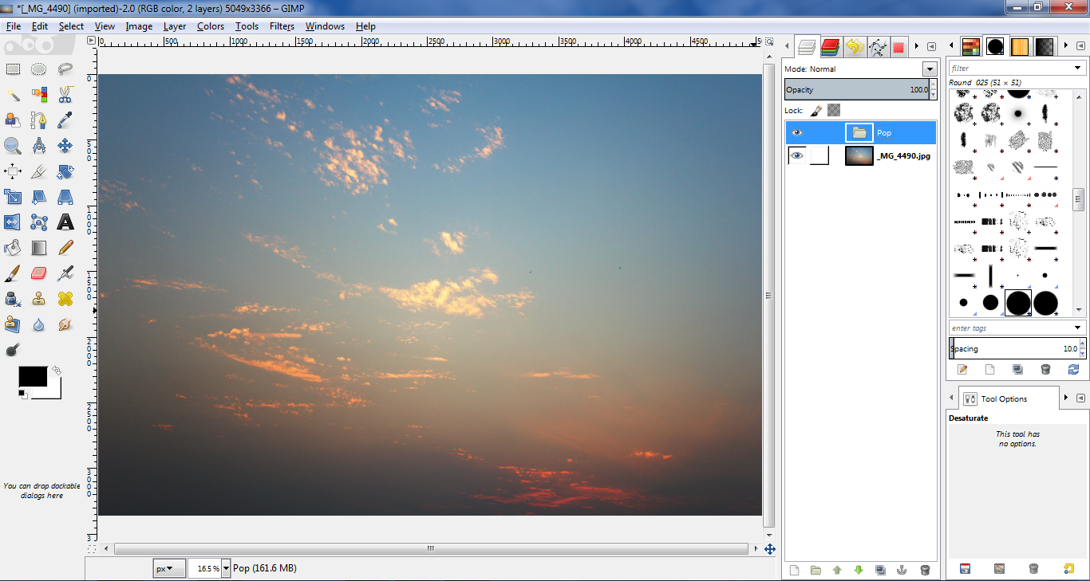Duplicate the selected layer

(x=880, y=570)
